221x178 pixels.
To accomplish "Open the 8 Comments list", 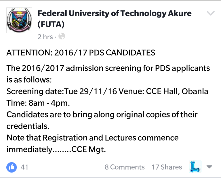I will tap(125, 167).
